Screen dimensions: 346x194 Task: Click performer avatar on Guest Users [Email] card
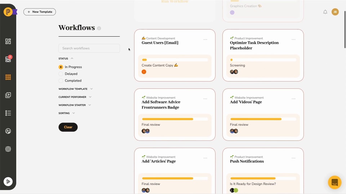point(144,72)
